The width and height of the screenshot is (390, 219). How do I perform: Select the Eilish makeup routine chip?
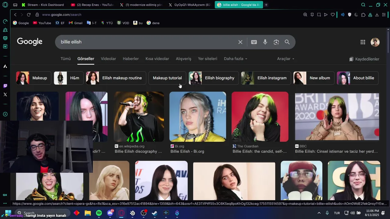(116, 78)
